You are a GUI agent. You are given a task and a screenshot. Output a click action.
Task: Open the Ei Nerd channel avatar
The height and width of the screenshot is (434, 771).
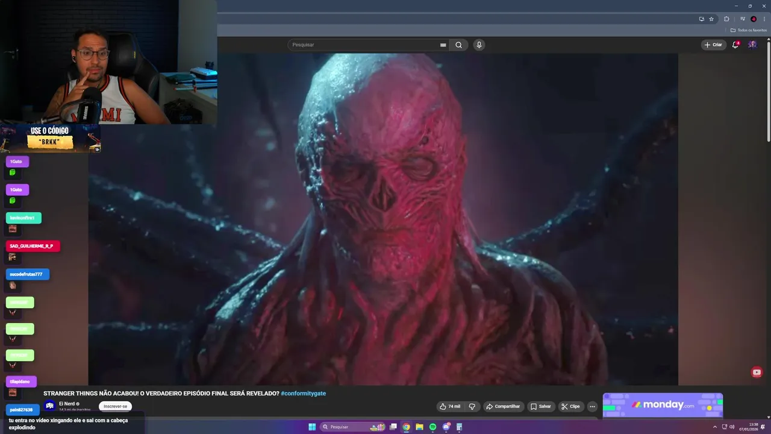[x=50, y=406]
